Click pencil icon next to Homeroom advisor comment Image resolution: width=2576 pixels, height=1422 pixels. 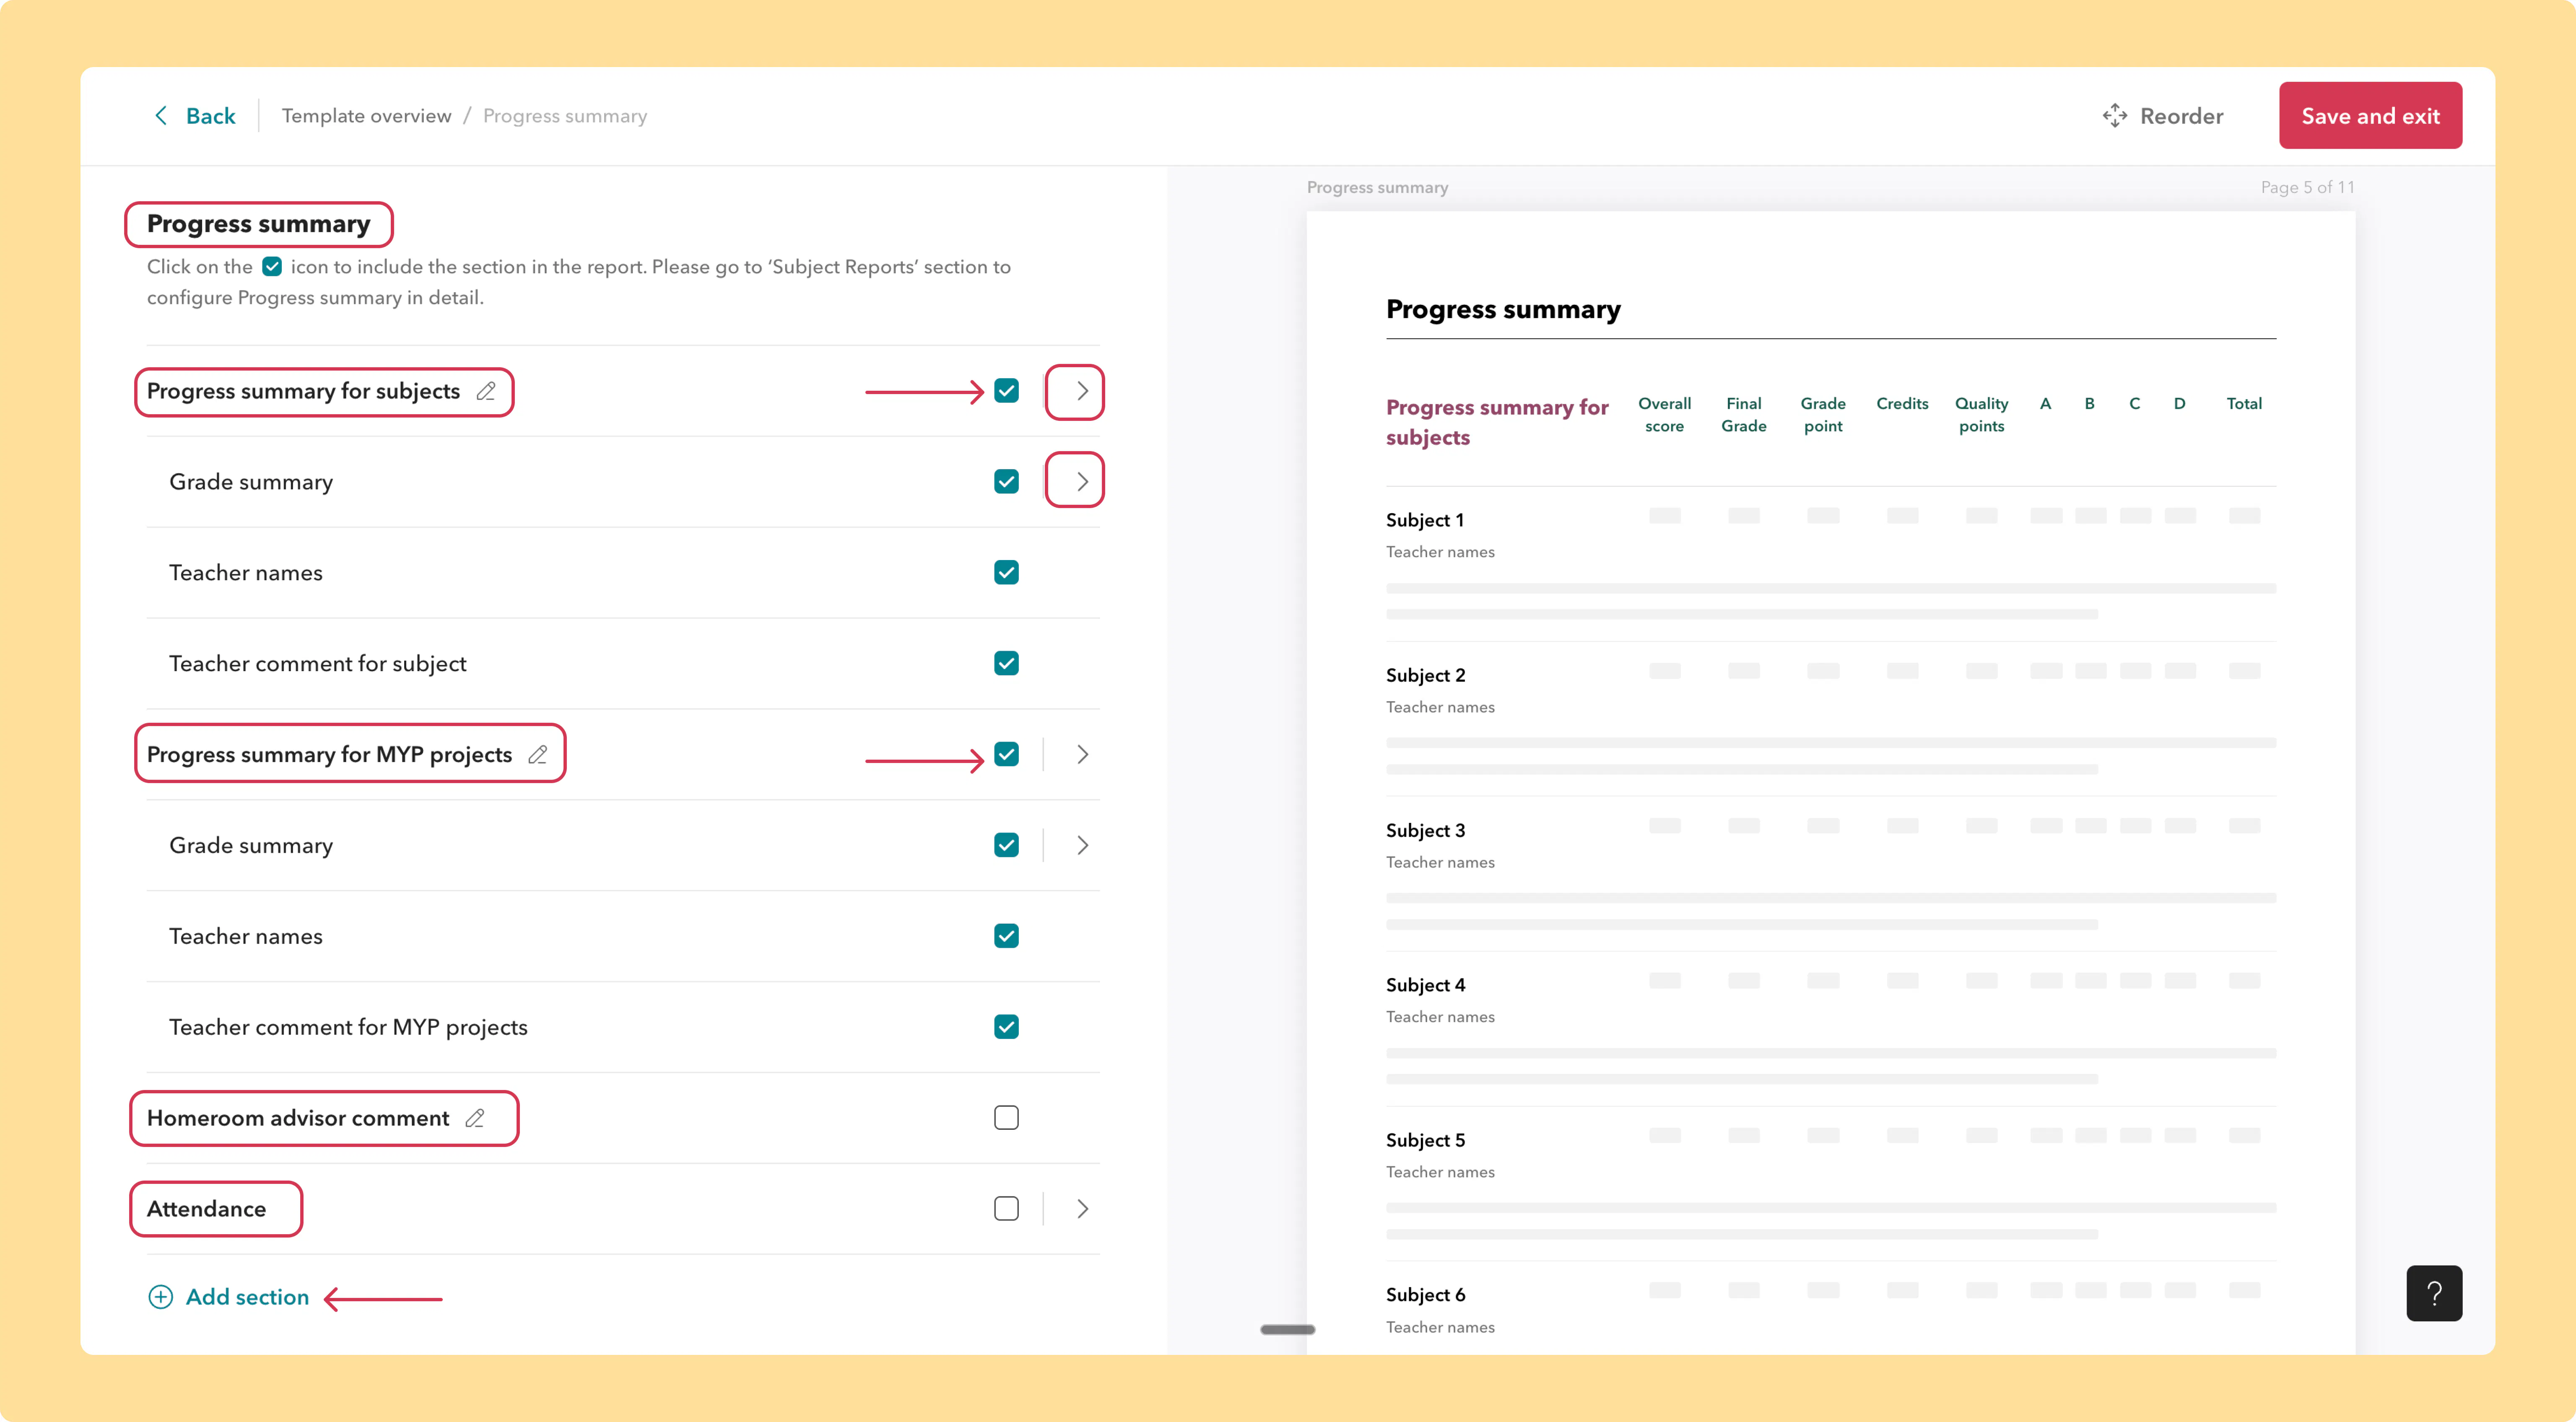point(475,1118)
